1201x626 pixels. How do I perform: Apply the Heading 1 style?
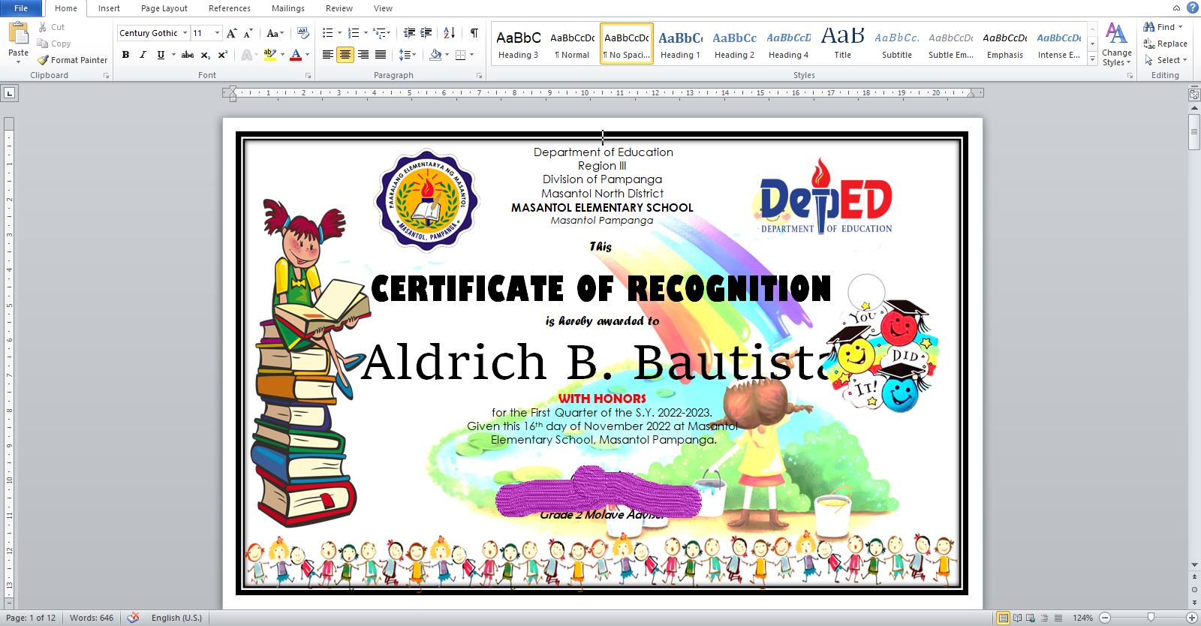[680, 44]
